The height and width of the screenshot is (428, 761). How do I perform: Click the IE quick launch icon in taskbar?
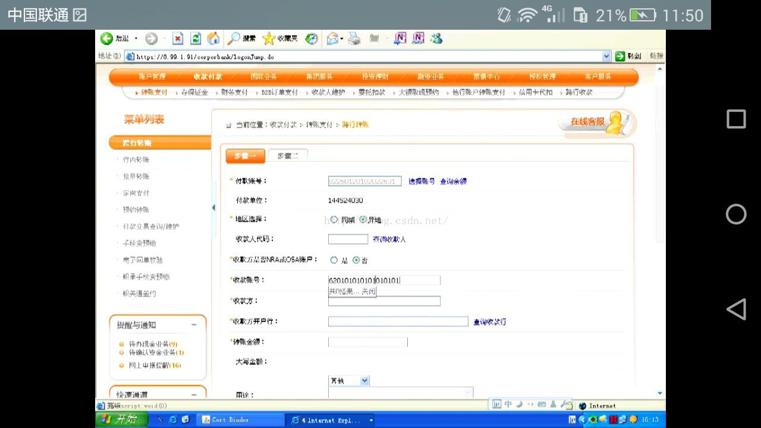pos(173,420)
